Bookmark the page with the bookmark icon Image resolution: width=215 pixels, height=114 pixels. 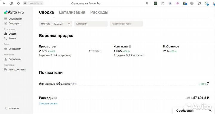coord(147,3)
